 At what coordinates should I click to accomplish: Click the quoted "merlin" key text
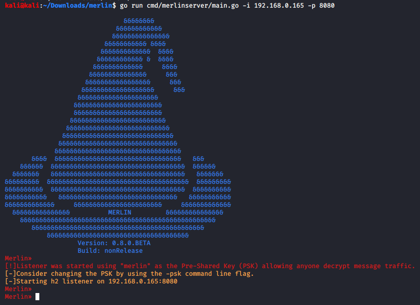[x=135, y=266]
